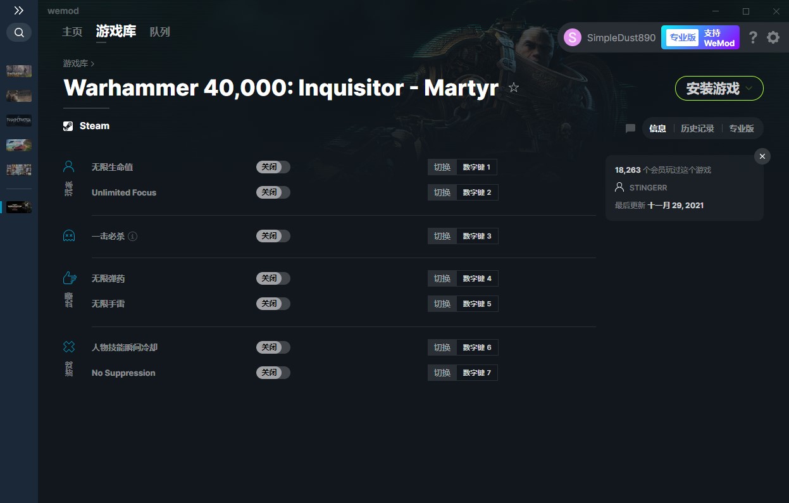The height and width of the screenshot is (503, 789).
Task: Open settings gear icon
Action: [773, 37]
